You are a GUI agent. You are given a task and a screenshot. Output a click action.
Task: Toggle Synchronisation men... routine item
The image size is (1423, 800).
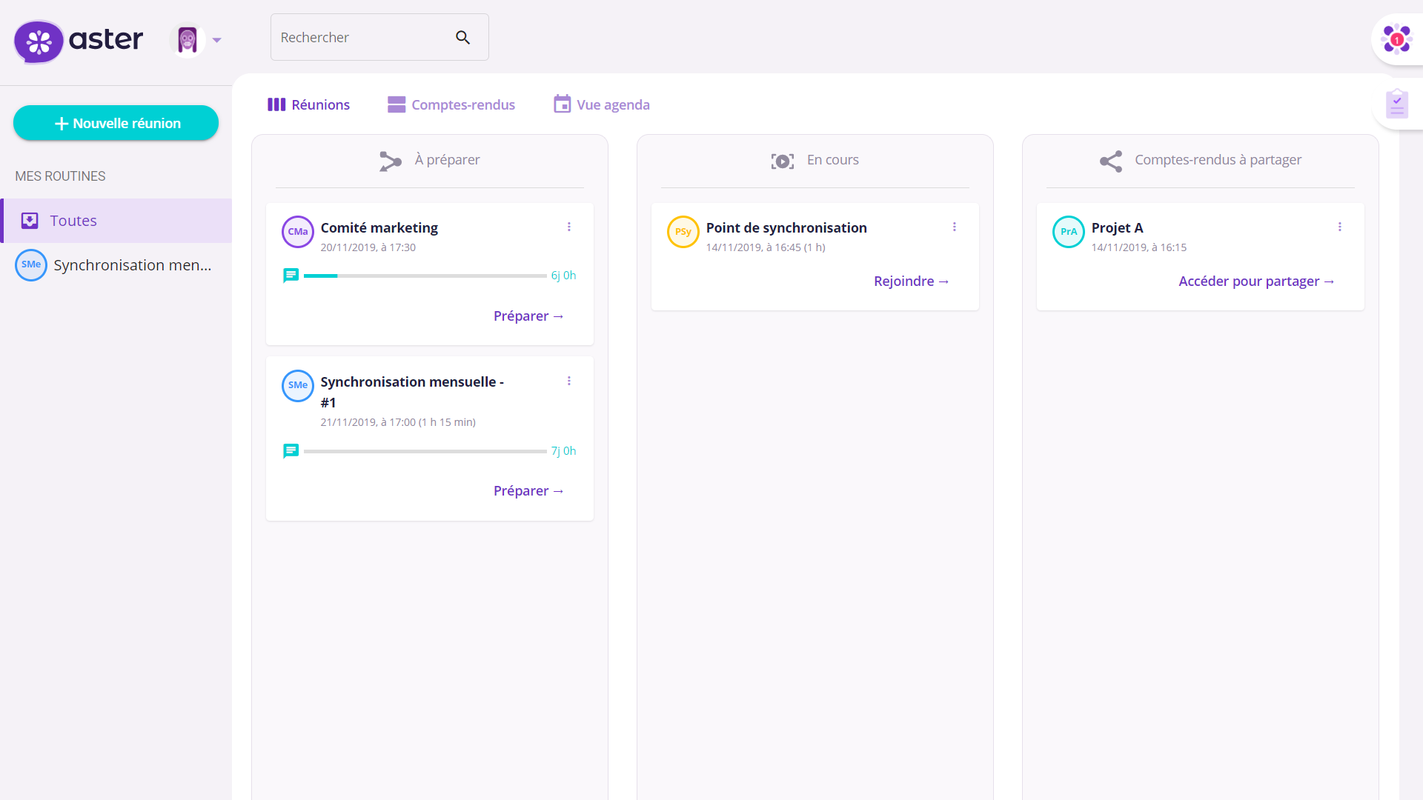[116, 264]
